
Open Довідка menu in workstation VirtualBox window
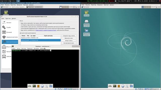coord(112,5)
